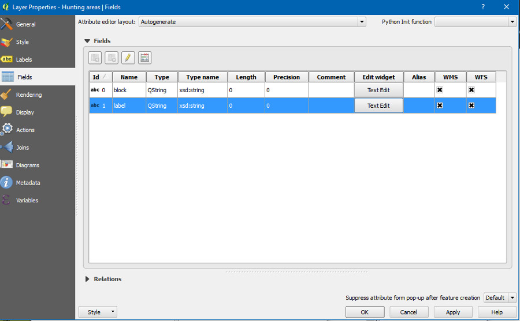Click the WMS column header

click(x=450, y=77)
